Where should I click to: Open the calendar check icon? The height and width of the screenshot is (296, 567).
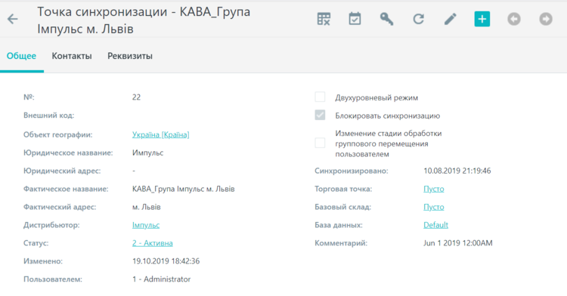click(355, 19)
